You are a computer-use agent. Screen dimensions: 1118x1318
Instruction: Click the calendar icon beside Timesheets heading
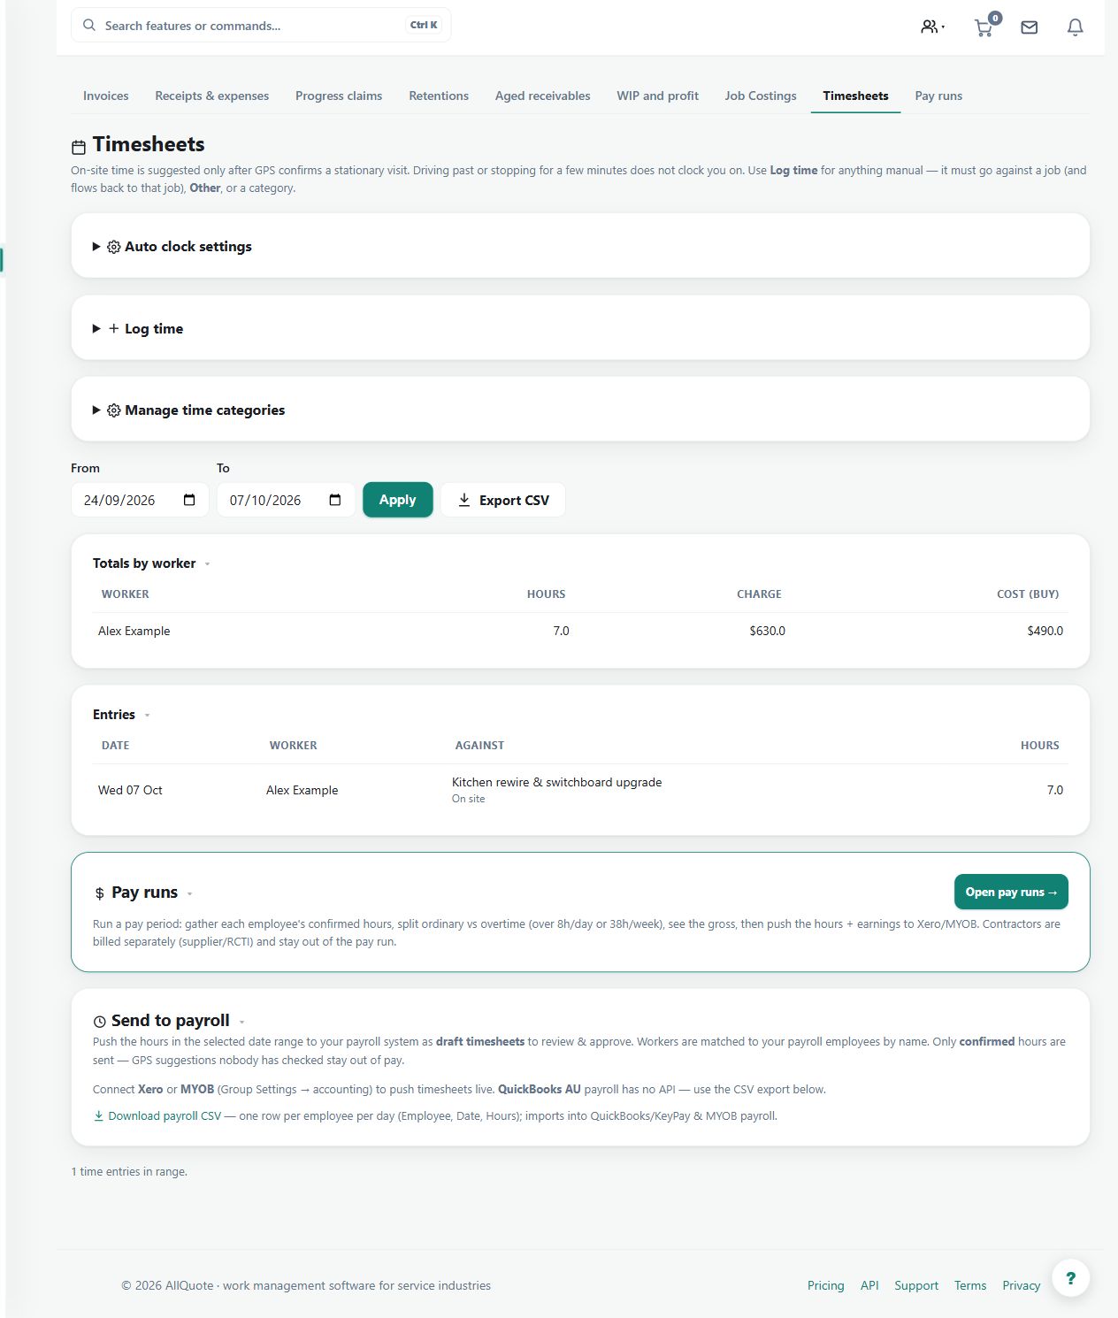(x=79, y=147)
